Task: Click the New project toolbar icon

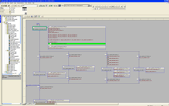Action: pyautogui.click(x=2, y=6)
